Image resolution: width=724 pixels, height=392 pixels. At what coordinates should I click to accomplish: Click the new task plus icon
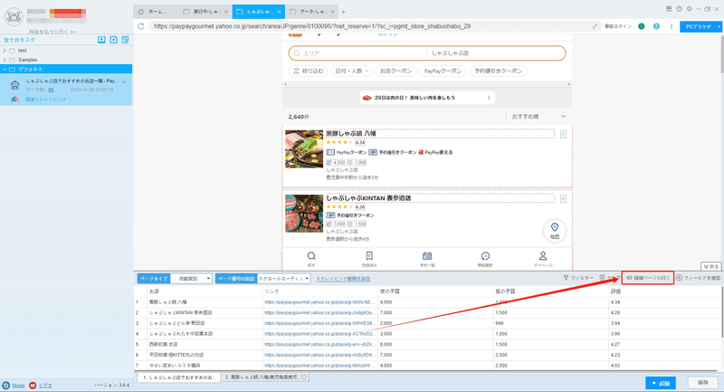114,40
